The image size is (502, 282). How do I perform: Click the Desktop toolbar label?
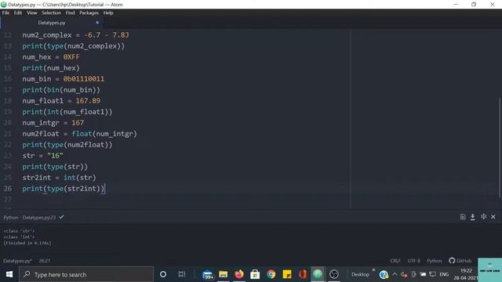click(360, 274)
